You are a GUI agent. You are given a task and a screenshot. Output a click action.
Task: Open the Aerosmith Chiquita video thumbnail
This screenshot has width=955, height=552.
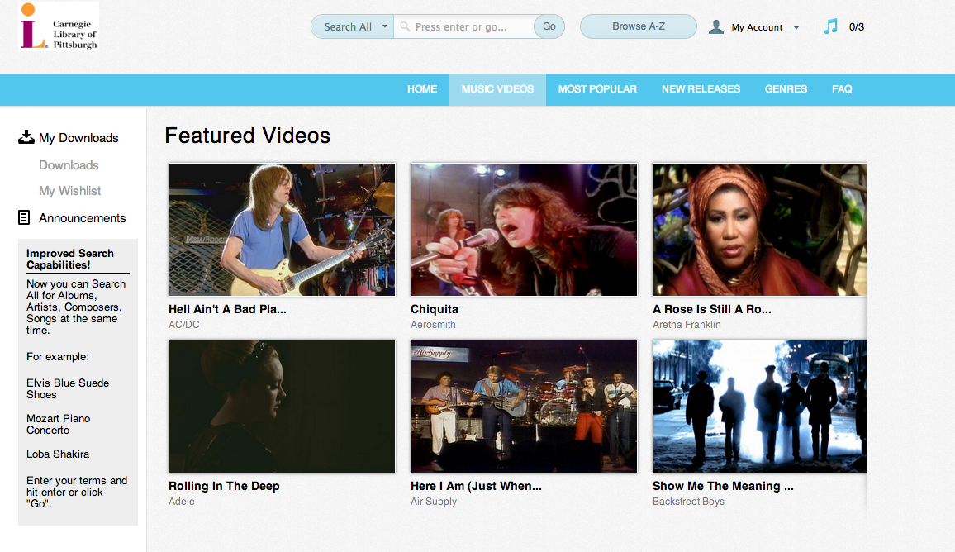pos(524,230)
